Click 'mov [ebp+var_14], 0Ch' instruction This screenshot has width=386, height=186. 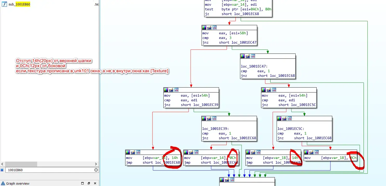pos(210,158)
